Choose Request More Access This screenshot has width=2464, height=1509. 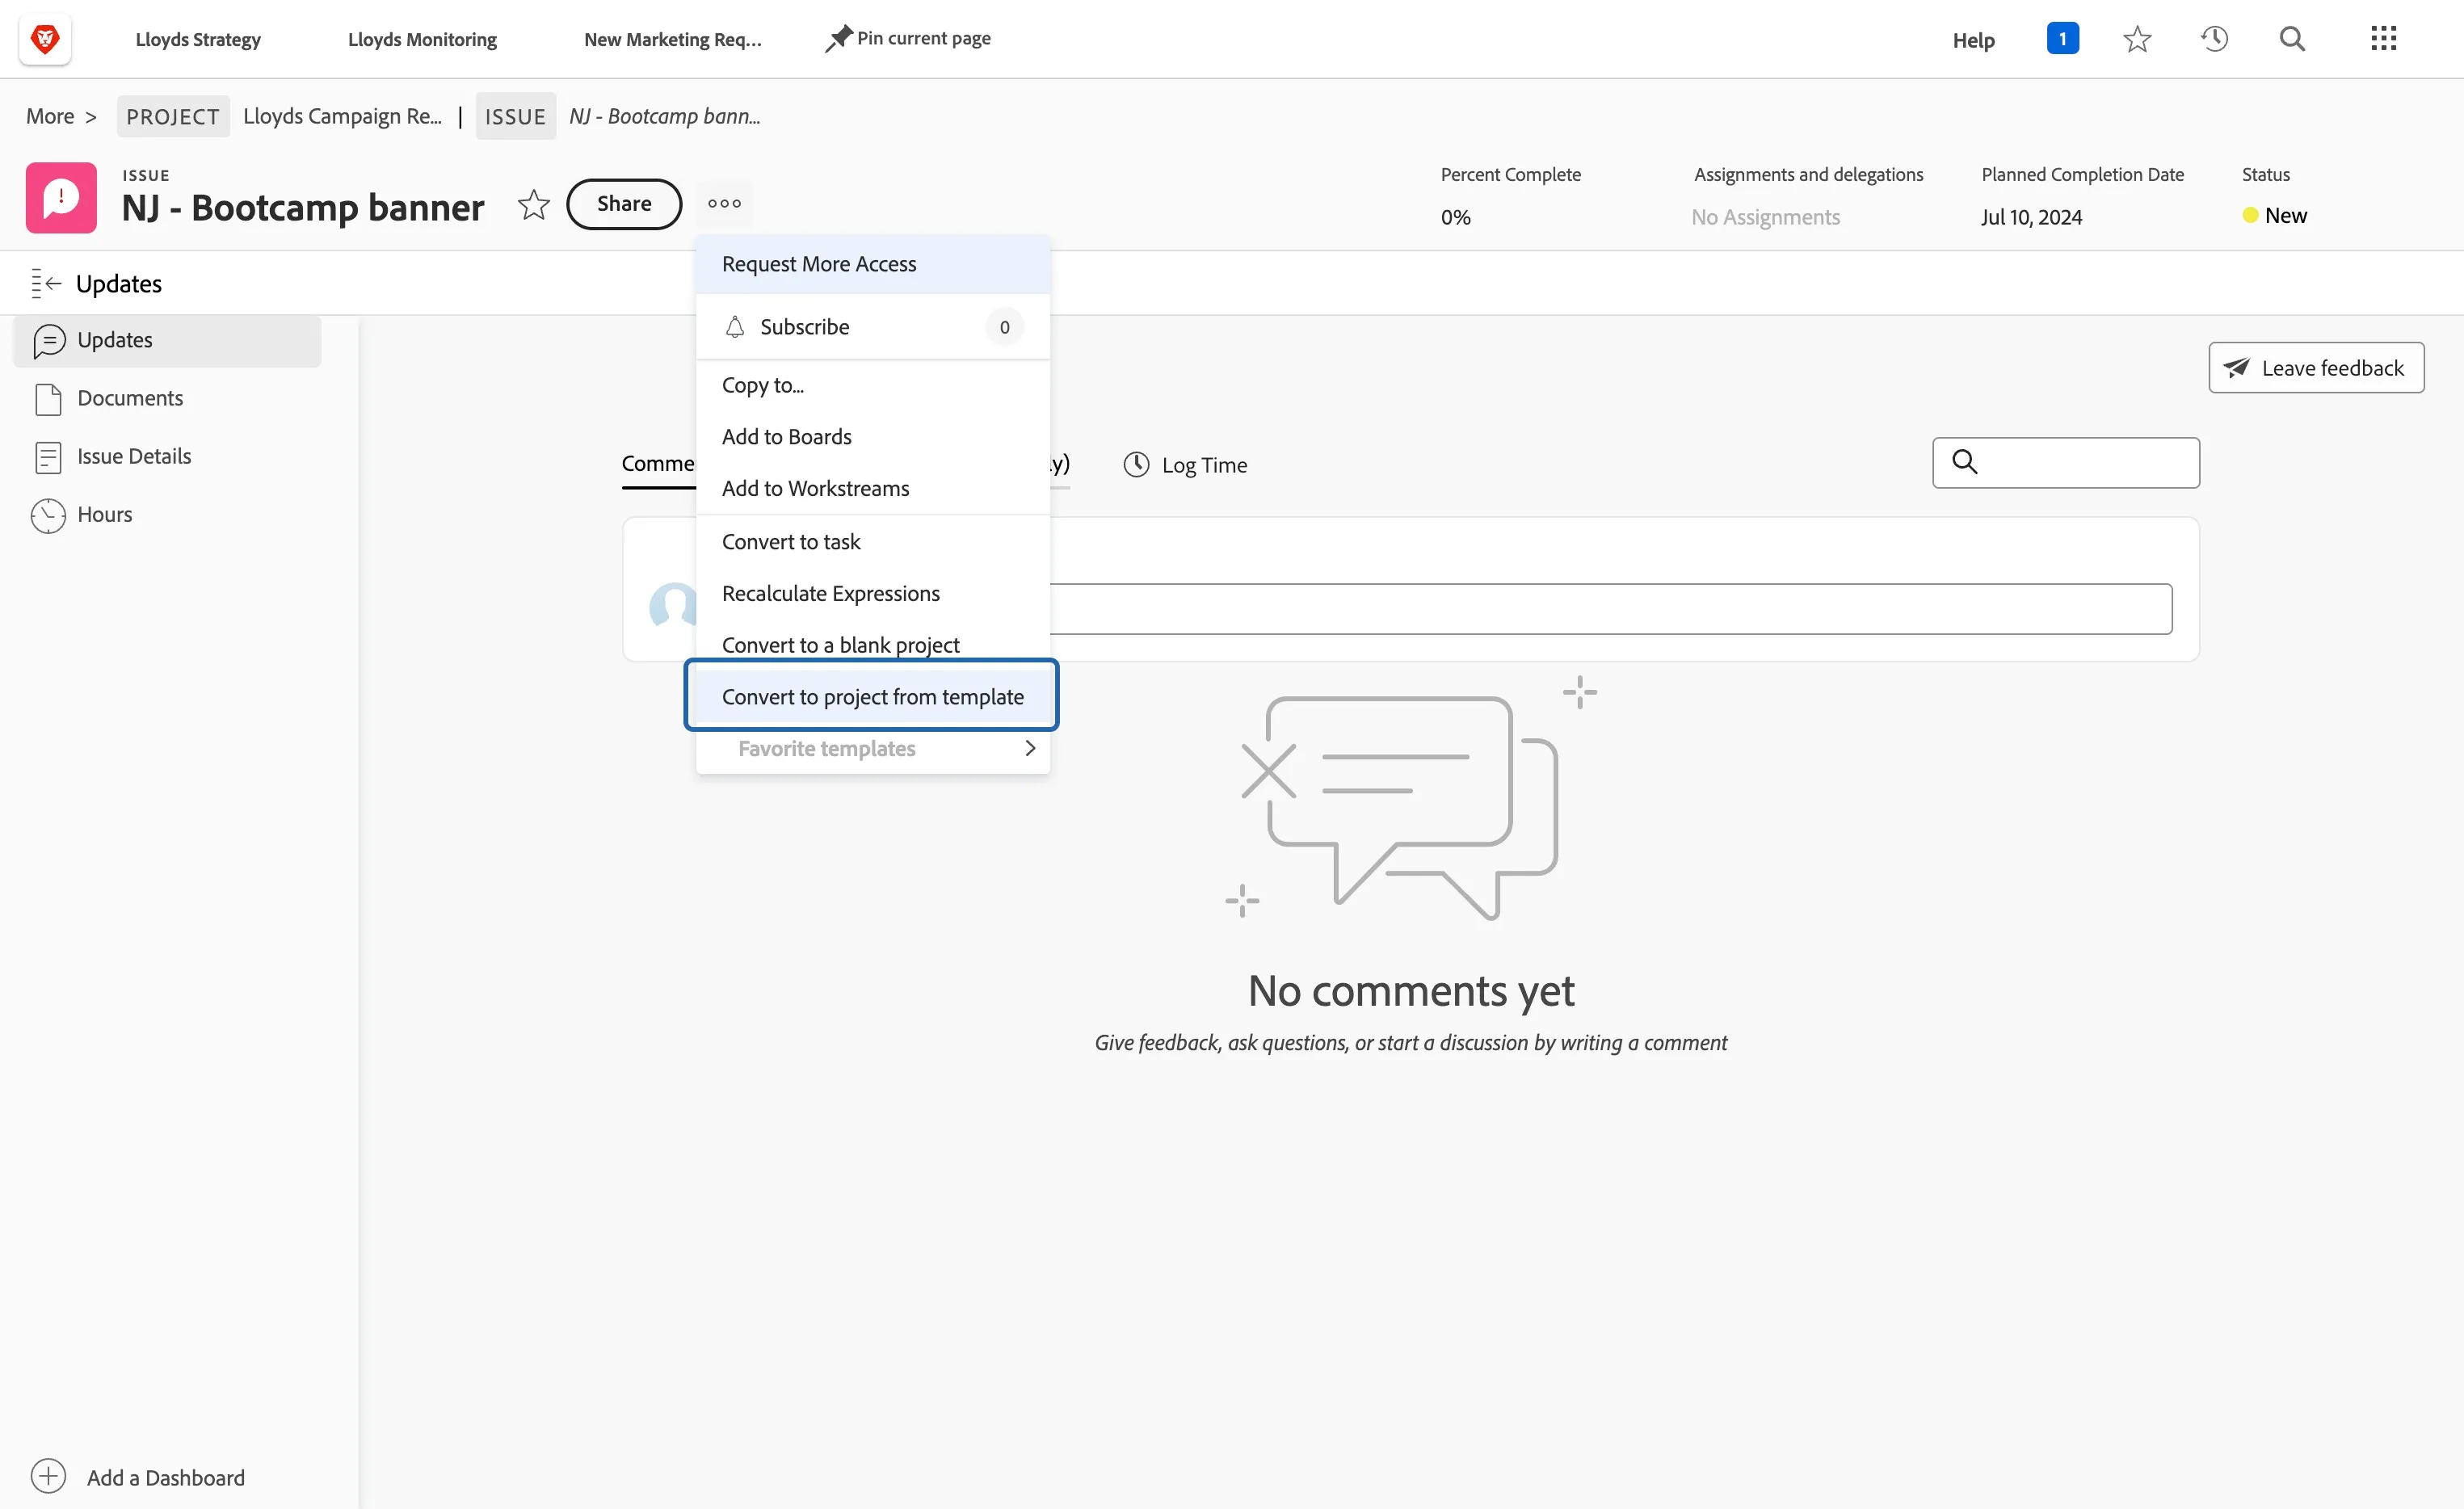point(873,264)
